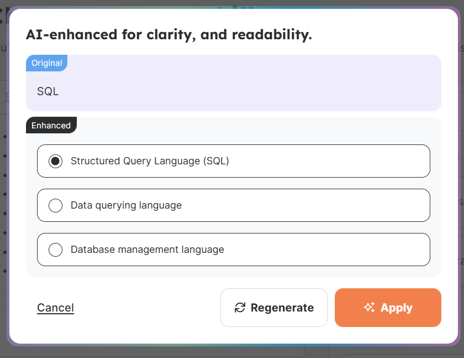
Task: Click the Database management language label text
Action: pos(147,250)
